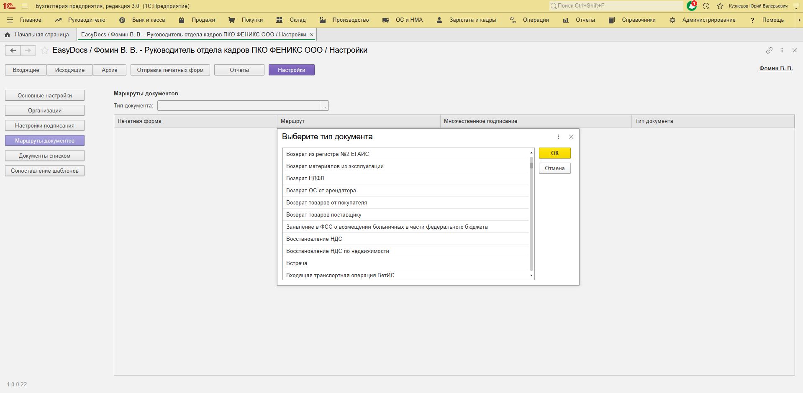Screen dimensions: 803x393
Task: Select Возврат НДФЛ in list
Action: click(x=305, y=178)
